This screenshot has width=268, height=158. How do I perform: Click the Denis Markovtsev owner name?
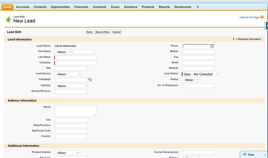pyautogui.click(x=66, y=46)
